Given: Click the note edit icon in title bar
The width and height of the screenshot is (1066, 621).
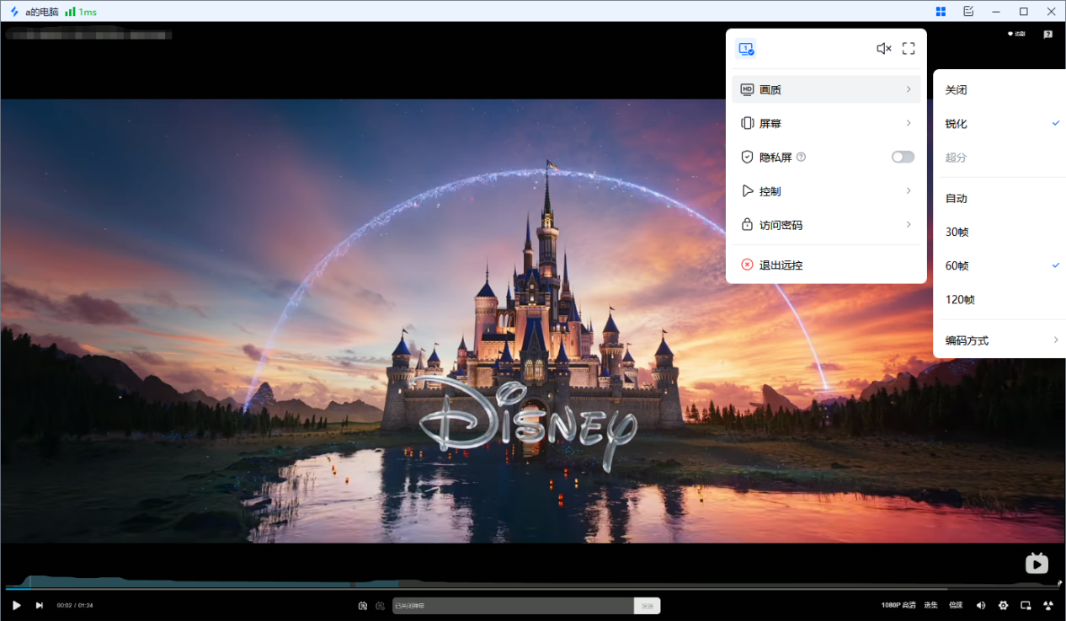Looking at the screenshot, I should click(x=968, y=12).
